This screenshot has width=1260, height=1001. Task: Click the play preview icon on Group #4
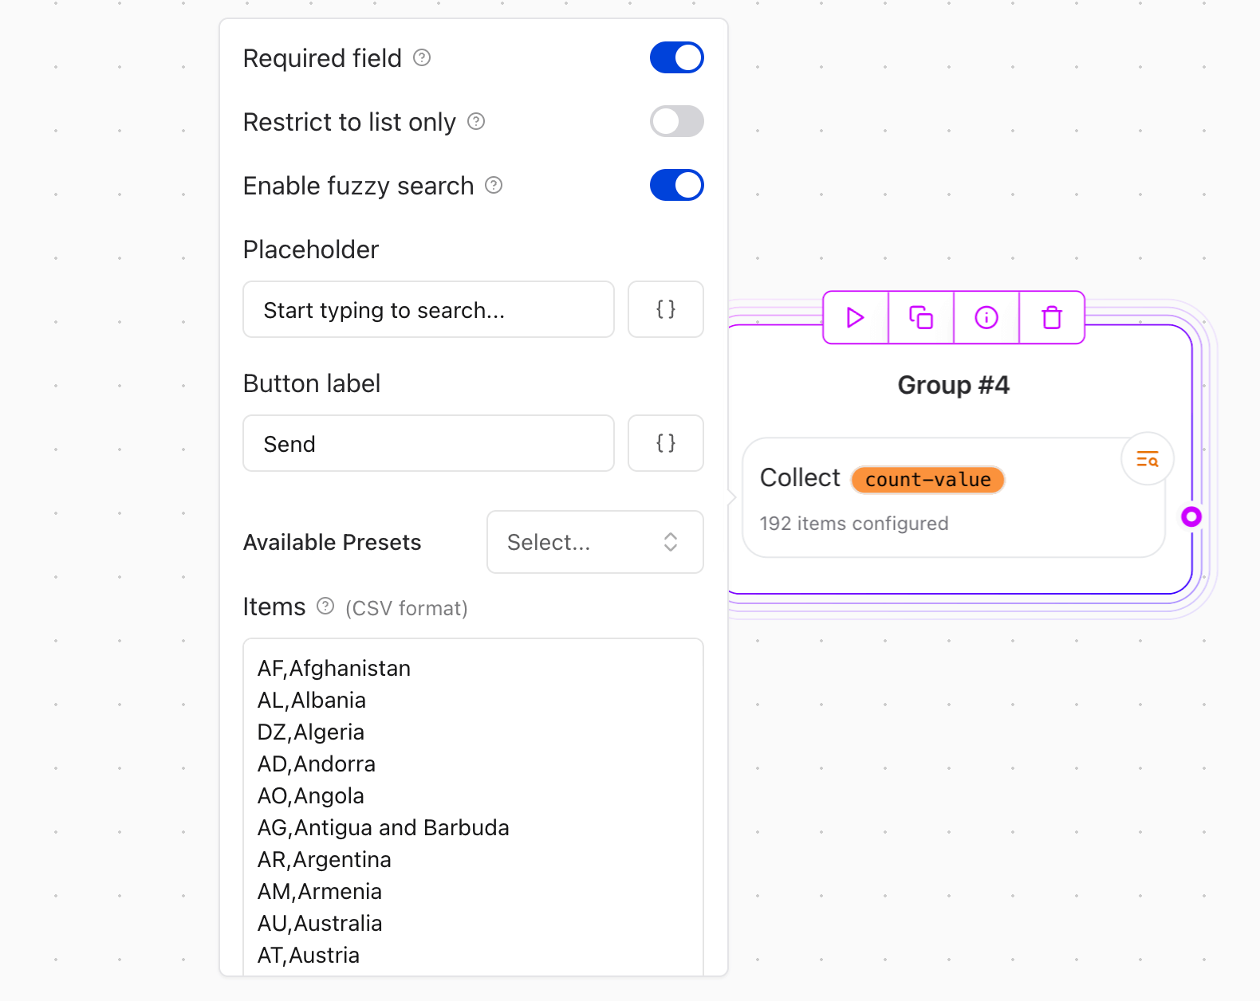(x=856, y=317)
